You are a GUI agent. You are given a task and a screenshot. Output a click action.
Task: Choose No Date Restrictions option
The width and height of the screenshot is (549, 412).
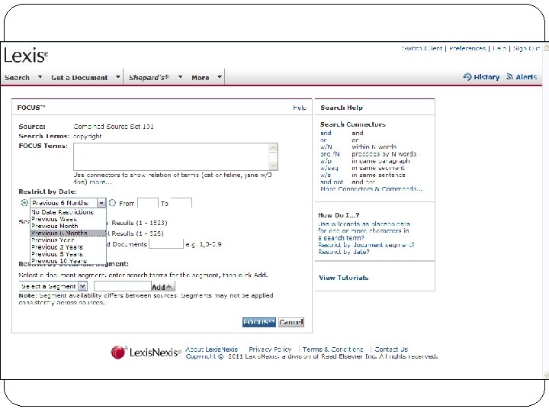[x=68, y=212]
